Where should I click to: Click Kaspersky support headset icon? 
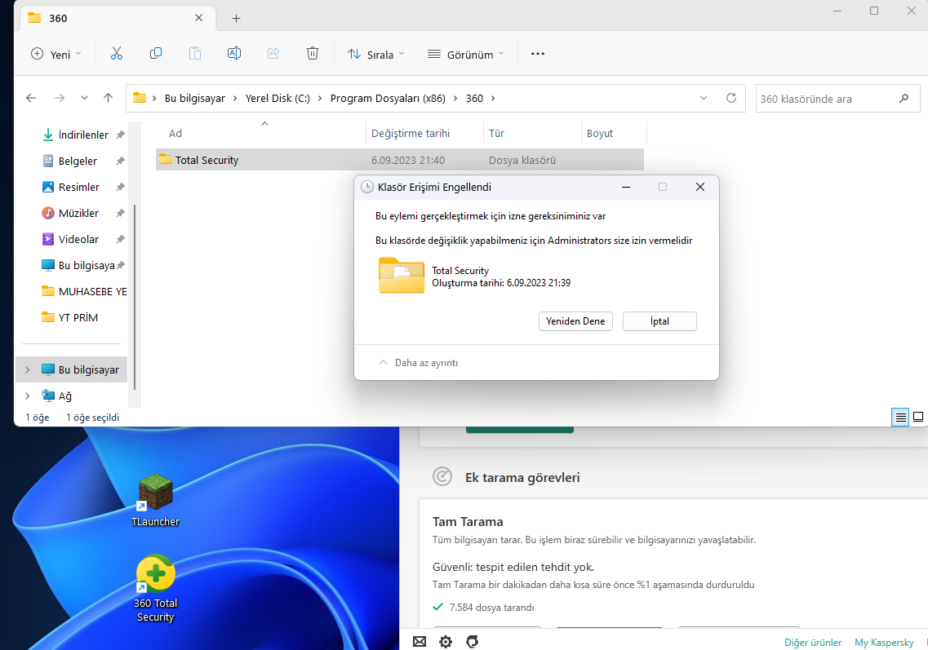pyautogui.click(x=472, y=642)
